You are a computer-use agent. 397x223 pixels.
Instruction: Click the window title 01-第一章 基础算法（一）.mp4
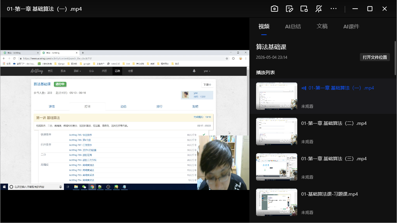click(x=44, y=9)
